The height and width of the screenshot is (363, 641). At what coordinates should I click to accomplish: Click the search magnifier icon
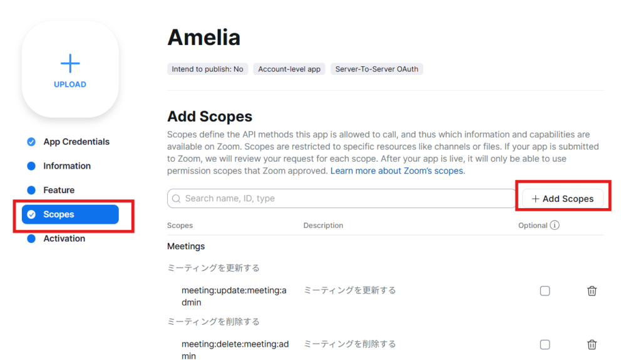click(x=177, y=199)
